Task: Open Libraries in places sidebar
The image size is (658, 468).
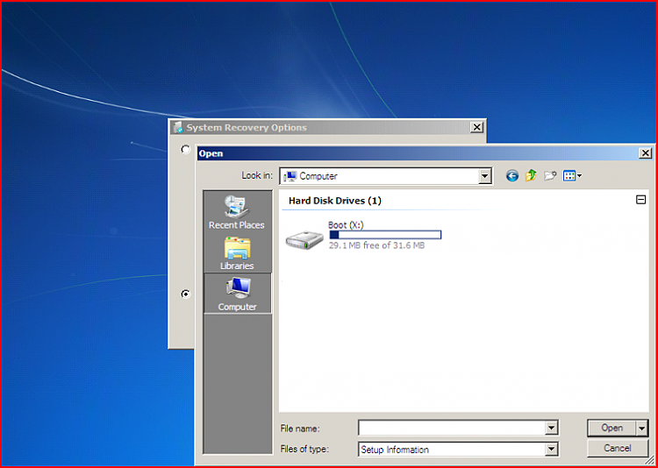Action: point(237,253)
